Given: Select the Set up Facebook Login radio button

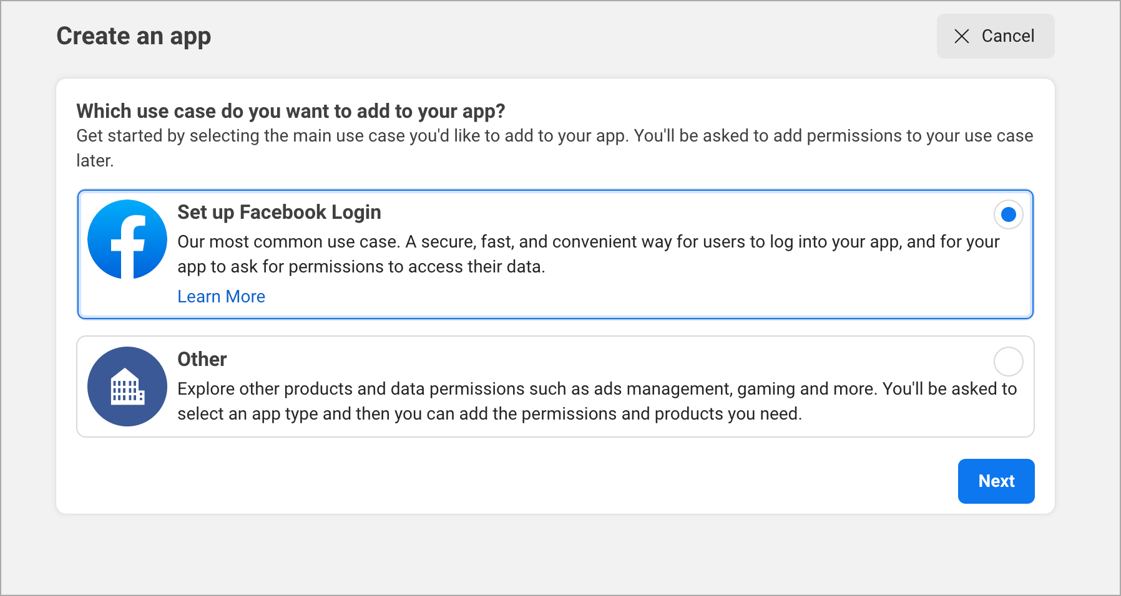Looking at the screenshot, I should click(1008, 214).
